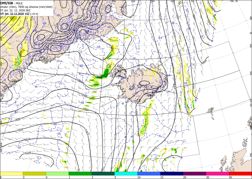Click the 'IT: þri. 22. 12. 2020 06Z' line

point(15,10)
